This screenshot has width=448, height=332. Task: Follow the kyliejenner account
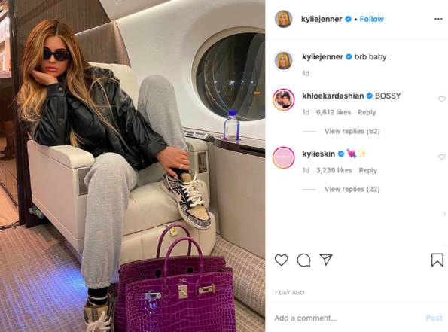(x=371, y=19)
